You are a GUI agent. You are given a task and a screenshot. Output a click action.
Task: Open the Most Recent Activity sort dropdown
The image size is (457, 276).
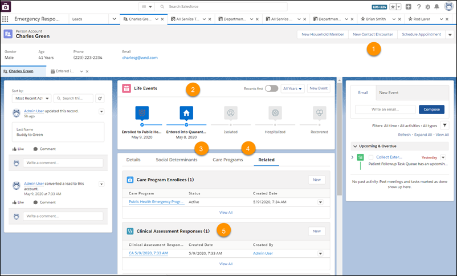(x=31, y=98)
